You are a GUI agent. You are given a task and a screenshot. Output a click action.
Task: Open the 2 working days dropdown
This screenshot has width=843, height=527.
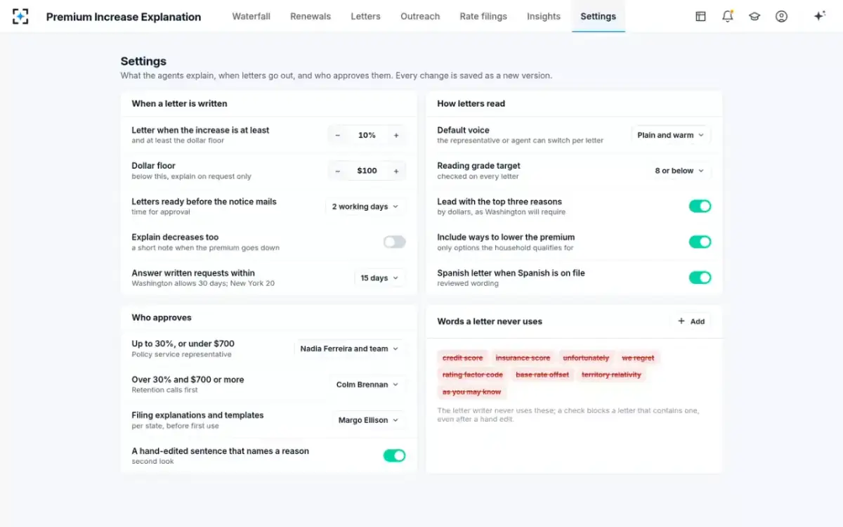pyautogui.click(x=365, y=207)
